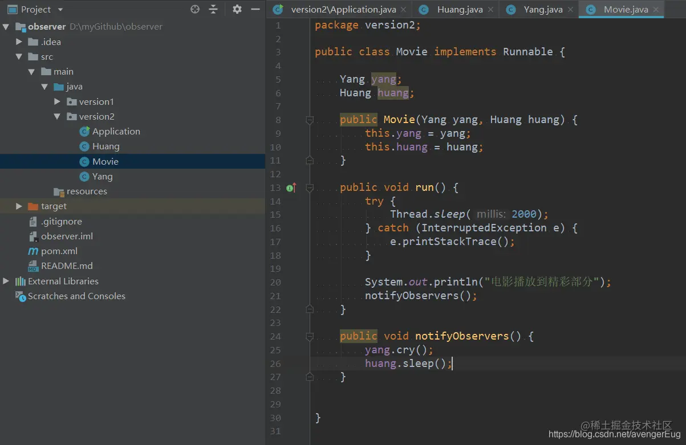The image size is (686, 445).
Task: Collapse the main folder
Action: [x=32, y=71]
